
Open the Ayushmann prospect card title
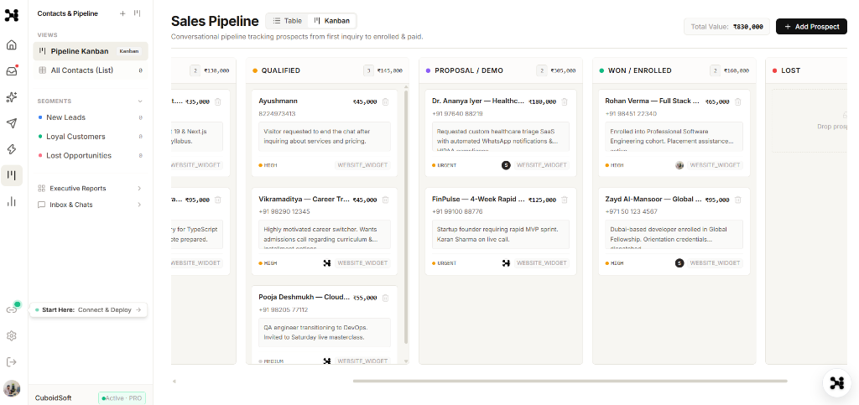pyautogui.click(x=278, y=101)
